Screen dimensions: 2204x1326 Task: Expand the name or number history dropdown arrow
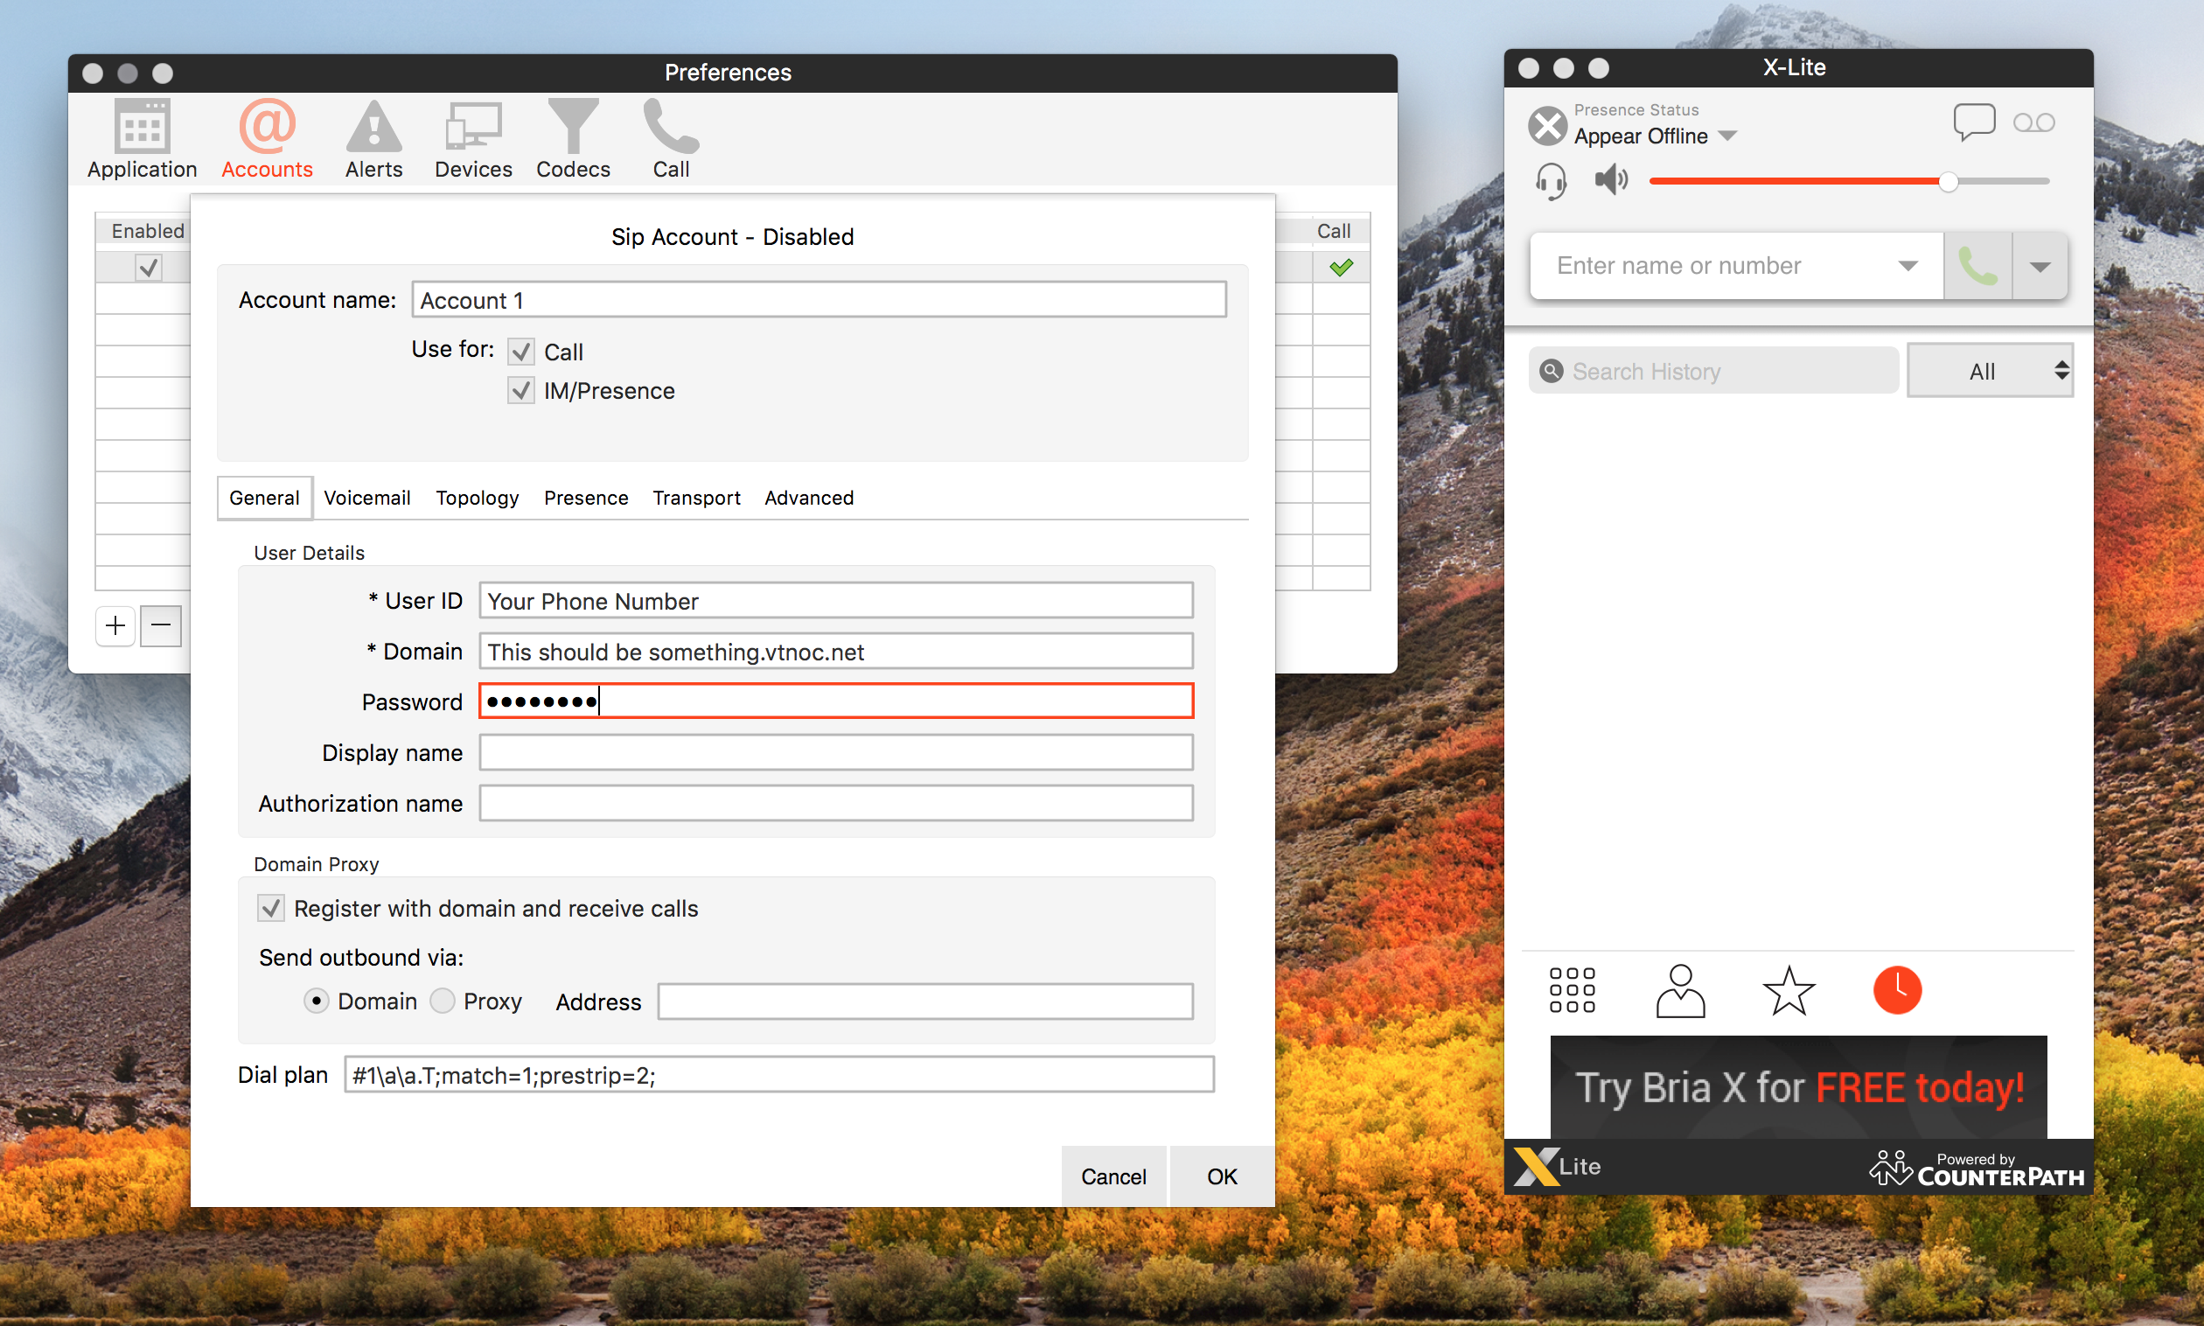1908,266
